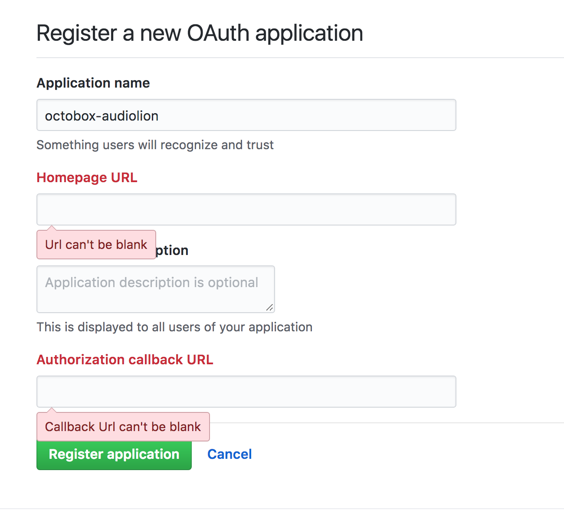Focus the Homepage URL input to clear its error
This screenshot has height=510, width=564.
[246, 209]
